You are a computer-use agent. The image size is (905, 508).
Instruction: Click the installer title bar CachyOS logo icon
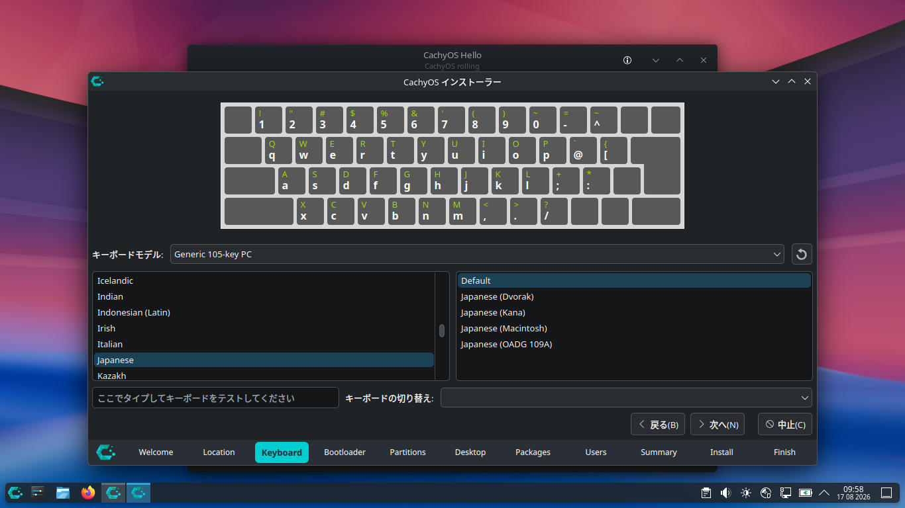tap(97, 81)
